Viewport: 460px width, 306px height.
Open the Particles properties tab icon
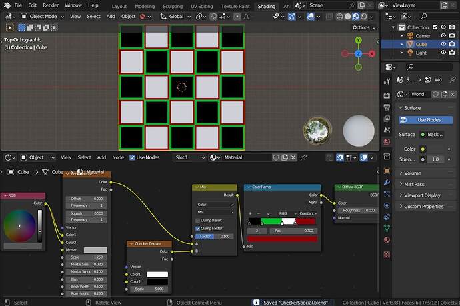pos(387,193)
